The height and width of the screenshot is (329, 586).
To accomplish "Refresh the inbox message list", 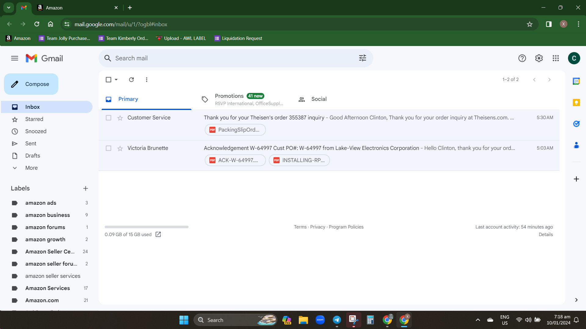I will coord(131,80).
